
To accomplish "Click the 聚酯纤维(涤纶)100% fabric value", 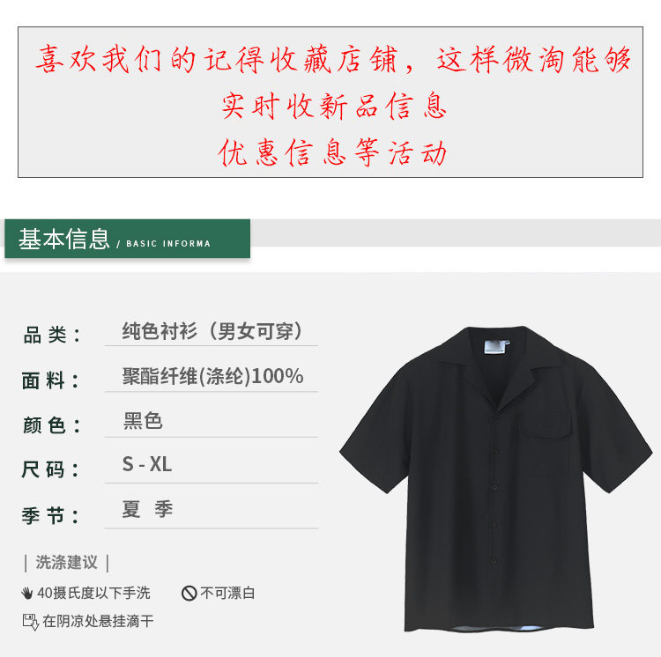I will [x=213, y=376].
